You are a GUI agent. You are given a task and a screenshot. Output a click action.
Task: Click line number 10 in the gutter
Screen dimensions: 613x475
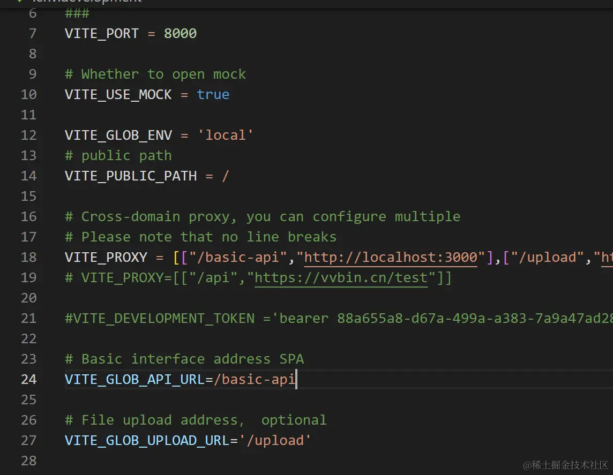tap(28, 95)
